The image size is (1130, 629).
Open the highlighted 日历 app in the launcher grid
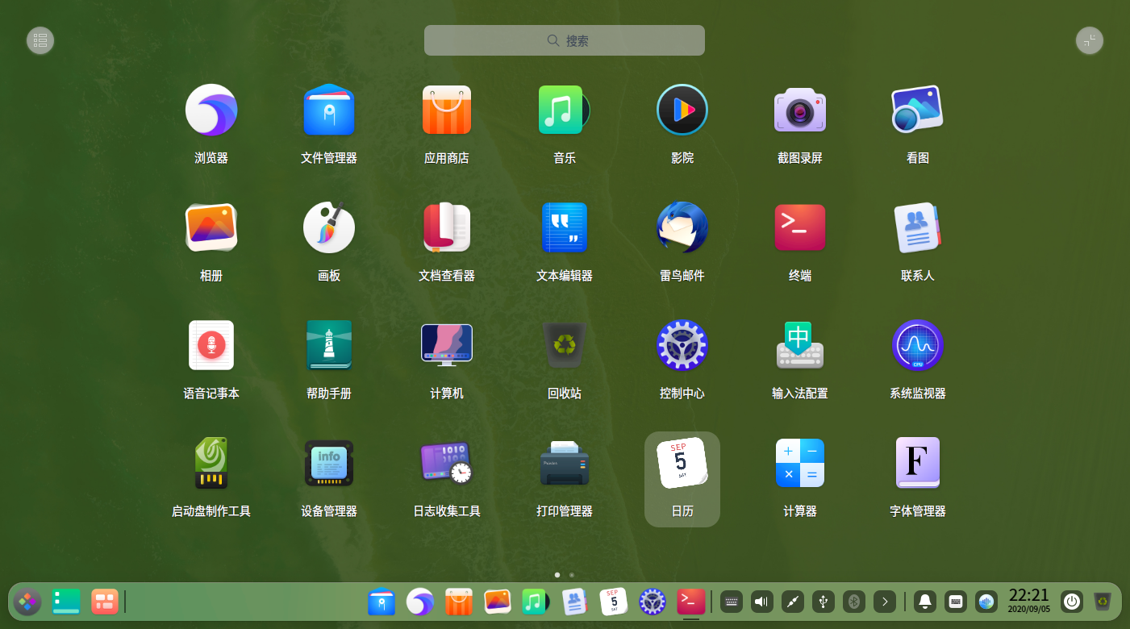682,479
